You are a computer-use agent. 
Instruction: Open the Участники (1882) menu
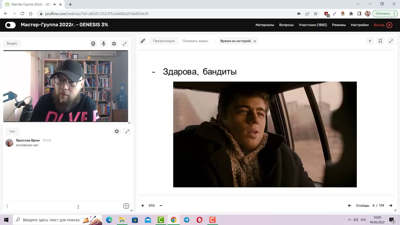click(312, 25)
